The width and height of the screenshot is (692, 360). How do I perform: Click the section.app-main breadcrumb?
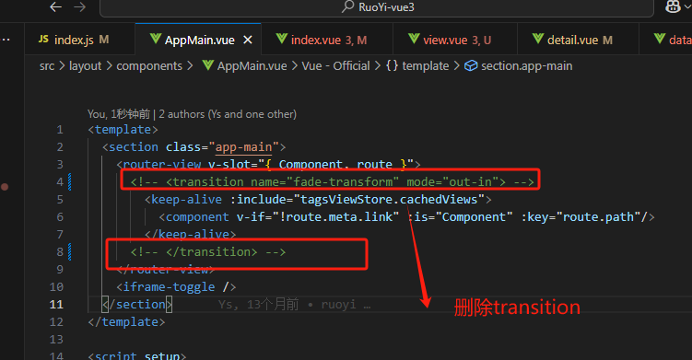click(526, 66)
